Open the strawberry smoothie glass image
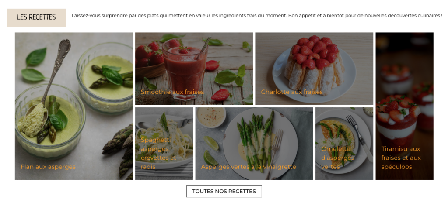 194,69
